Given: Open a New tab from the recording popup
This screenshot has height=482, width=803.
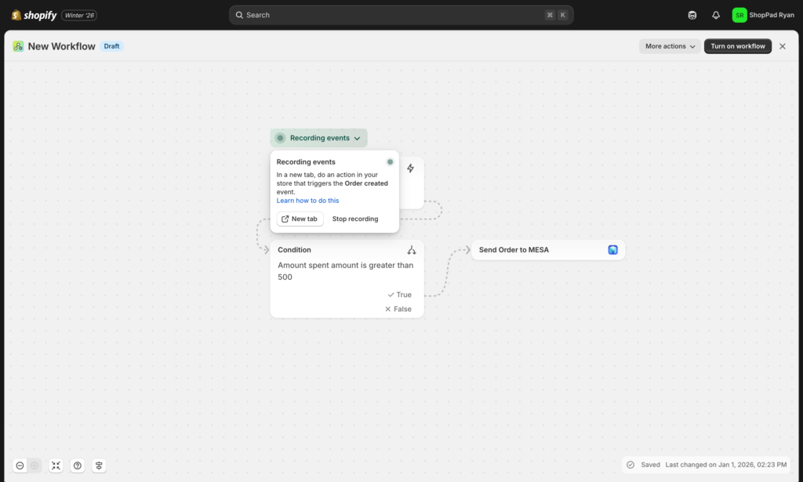Looking at the screenshot, I should tap(299, 219).
